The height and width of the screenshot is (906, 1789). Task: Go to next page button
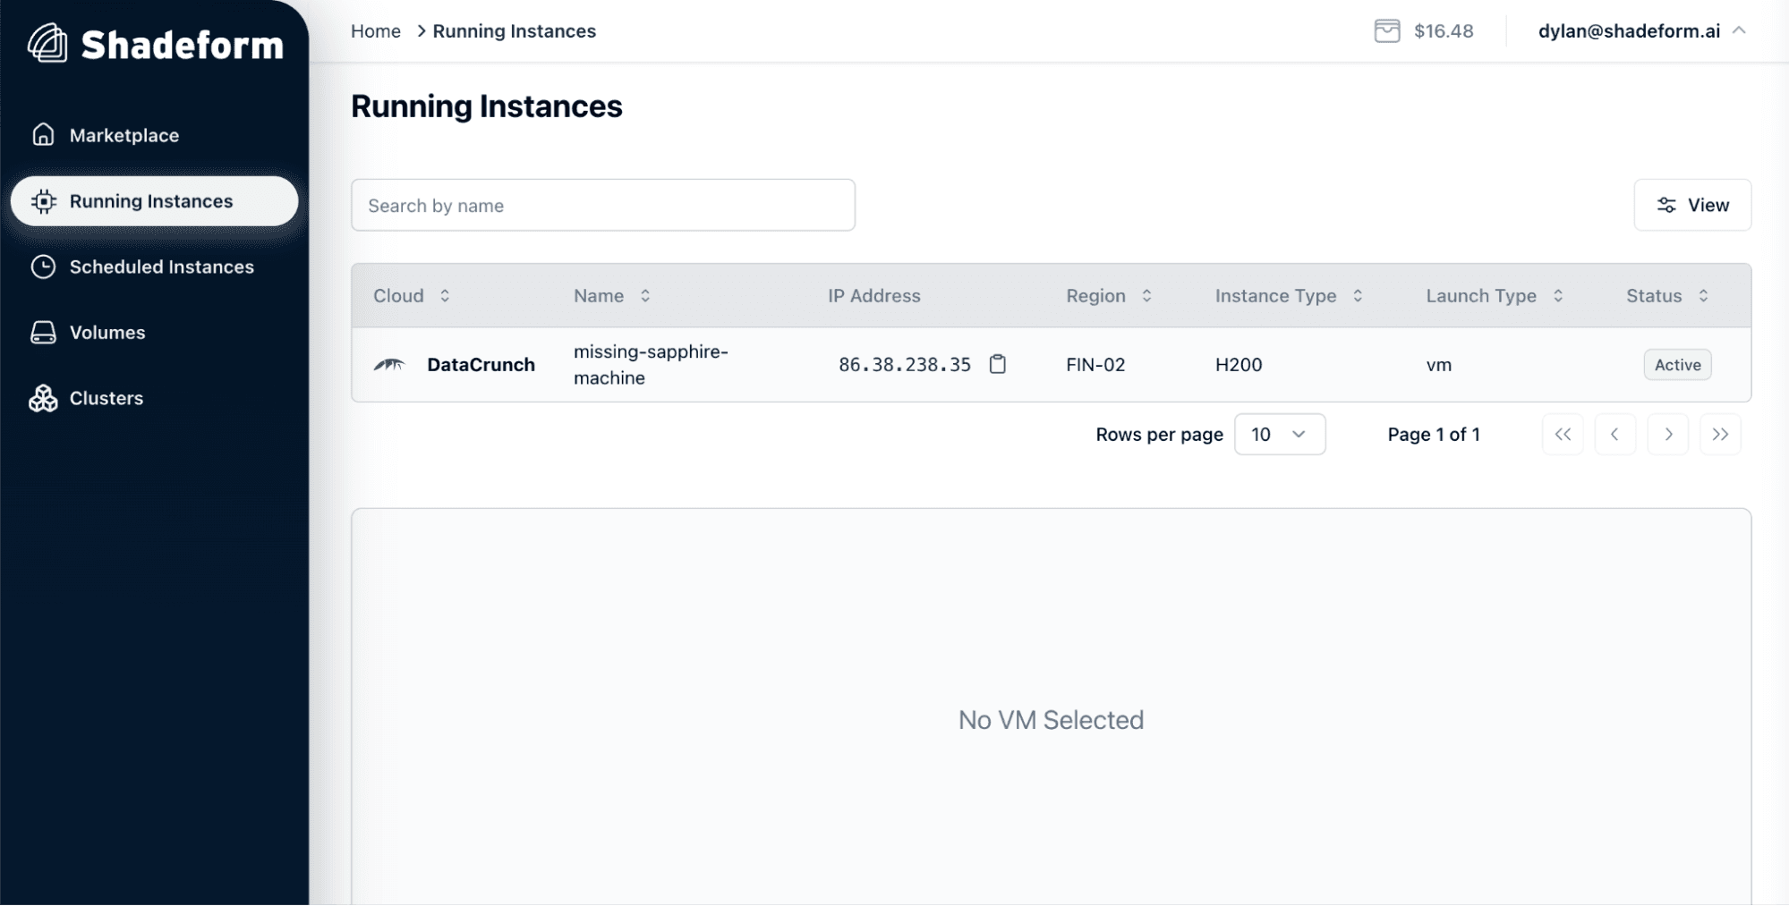(1668, 435)
